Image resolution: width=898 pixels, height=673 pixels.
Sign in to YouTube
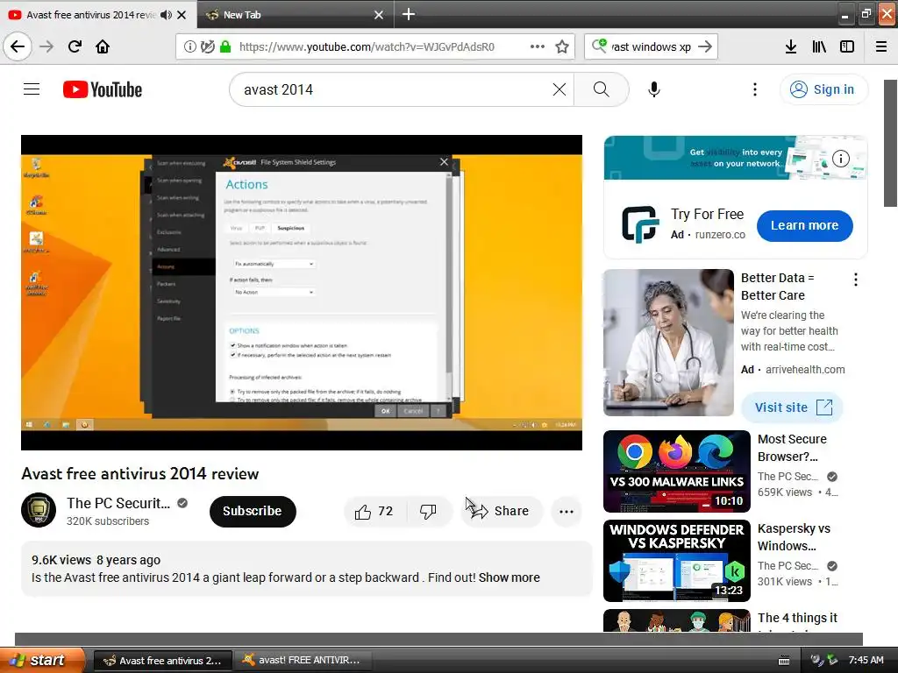click(823, 89)
